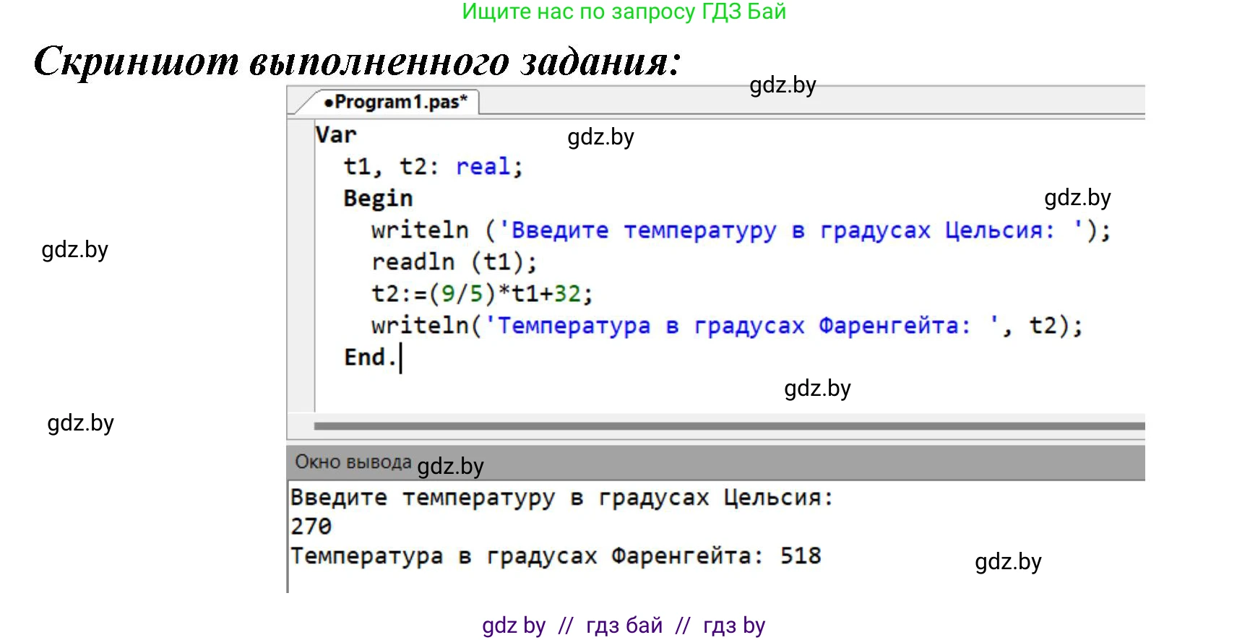The width and height of the screenshot is (1250, 640).
Task: Click the purple 'гдз бай' link at the bottom
Action: [x=624, y=626]
